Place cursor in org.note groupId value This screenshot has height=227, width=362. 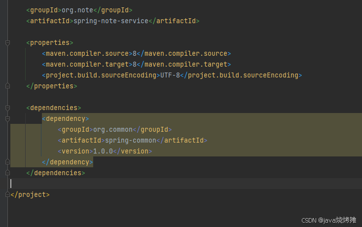tap(77, 10)
